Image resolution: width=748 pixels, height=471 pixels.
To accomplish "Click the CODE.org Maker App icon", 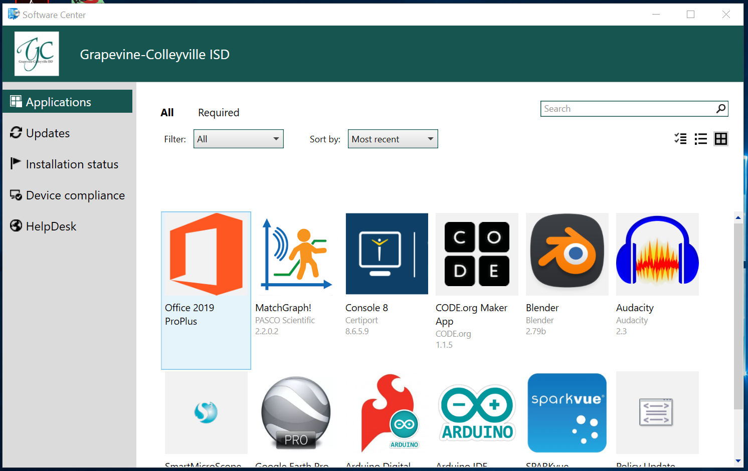I will tap(477, 255).
